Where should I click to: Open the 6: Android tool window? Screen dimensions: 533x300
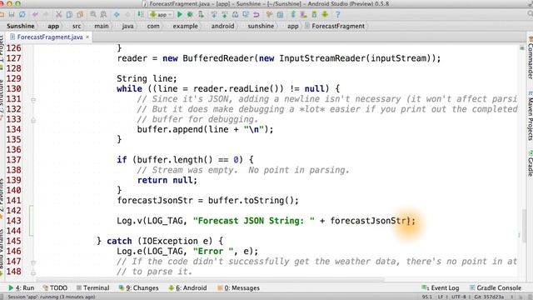(187, 287)
